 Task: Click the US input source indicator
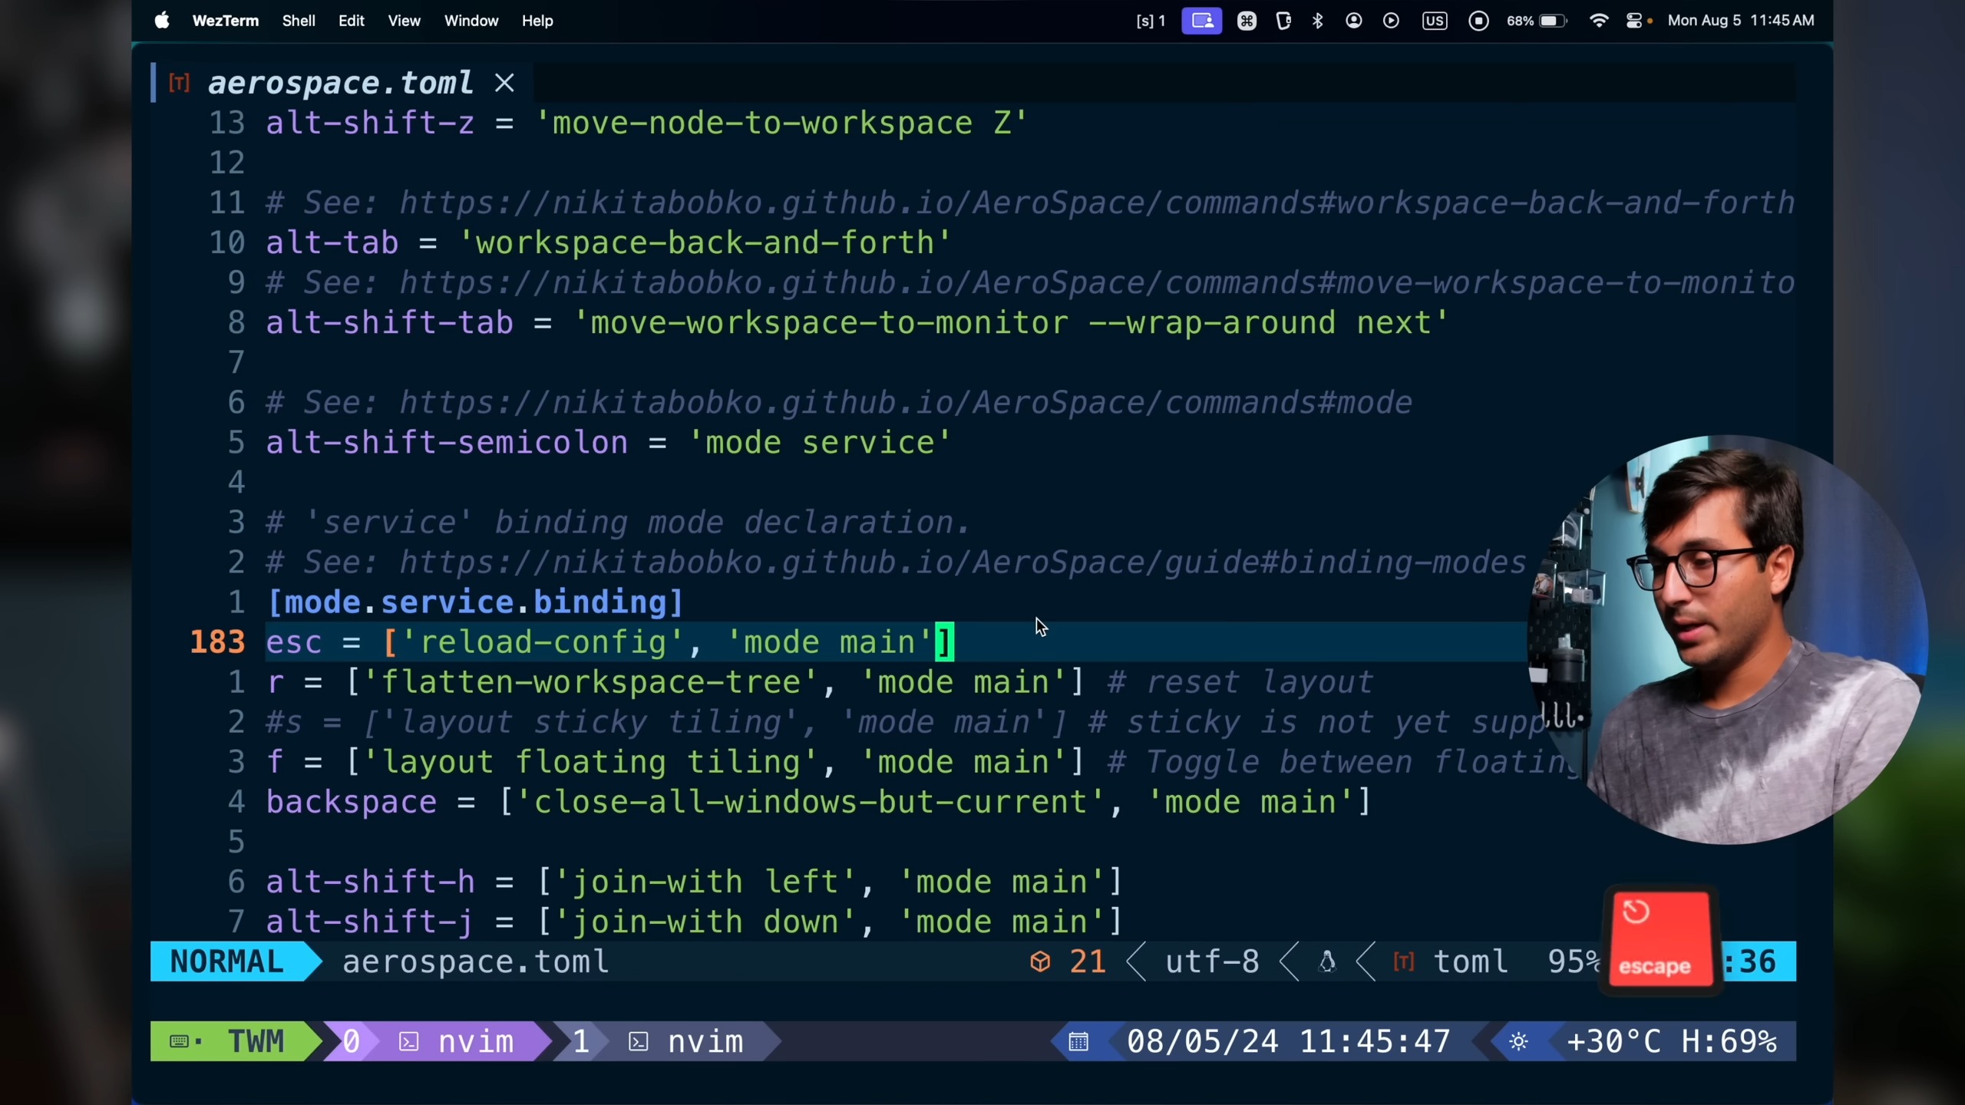[x=1434, y=21]
